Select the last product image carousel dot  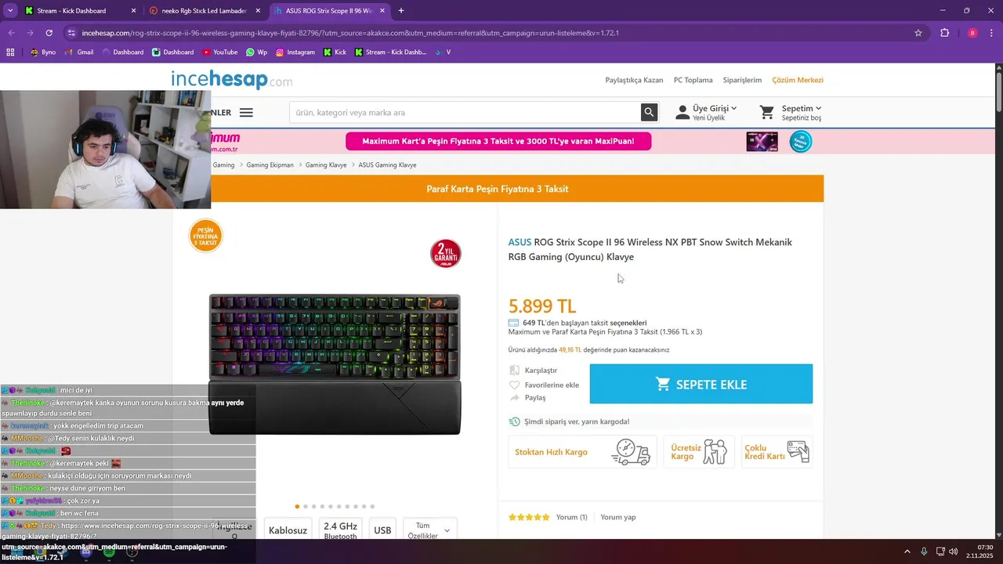click(x=372, y=507)
